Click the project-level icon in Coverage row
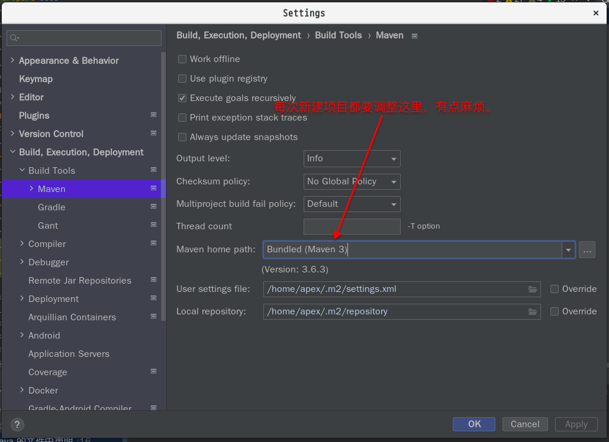 153,371
